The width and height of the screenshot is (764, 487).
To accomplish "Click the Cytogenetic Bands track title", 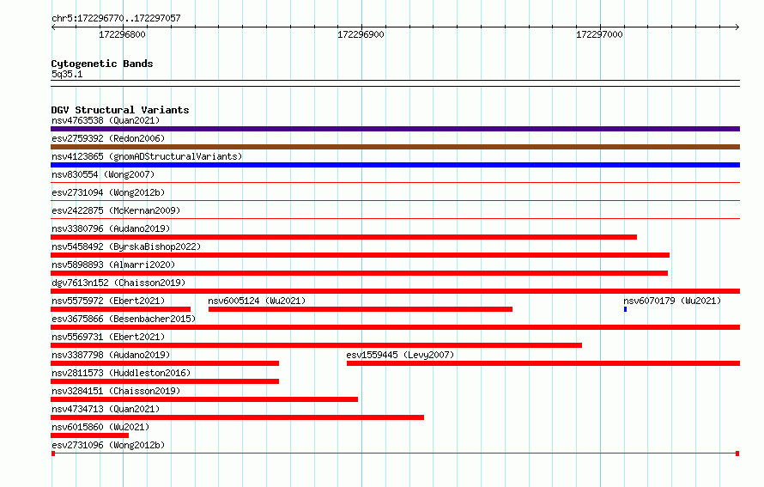I will coord(102,64).
